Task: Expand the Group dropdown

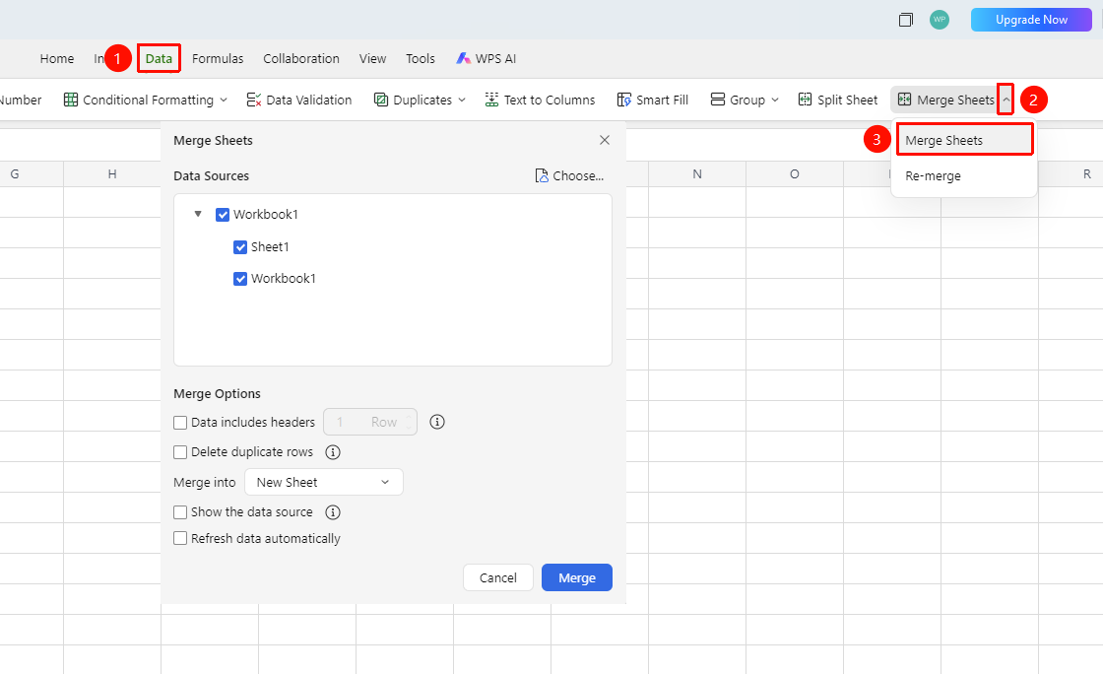Action: pyautogui.click(x=774, y=100)
